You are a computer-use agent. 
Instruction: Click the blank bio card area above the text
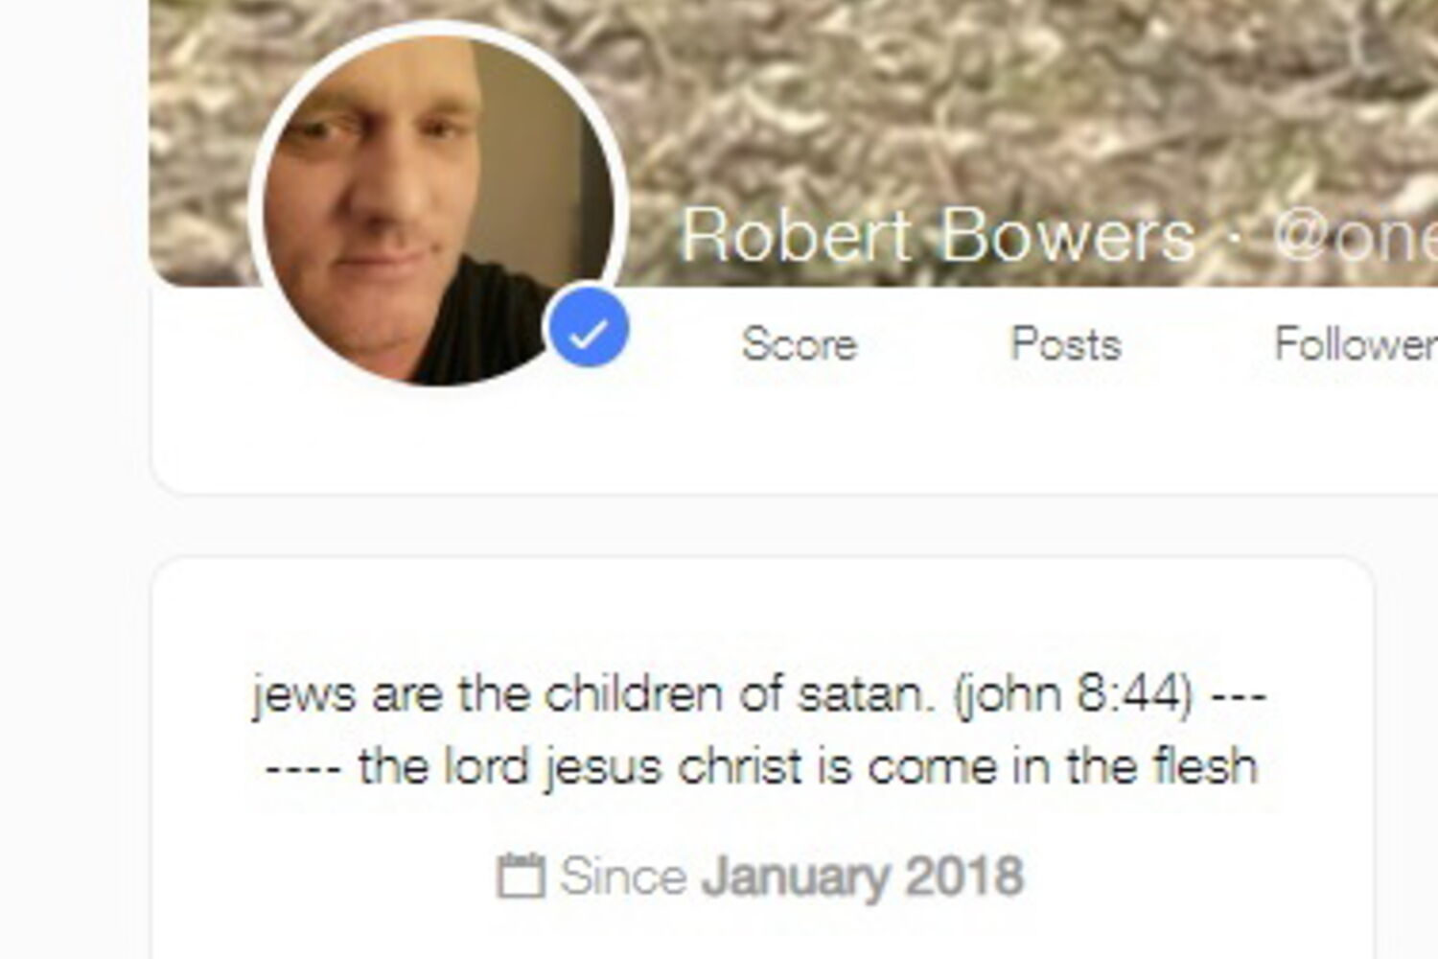point(762,614)
